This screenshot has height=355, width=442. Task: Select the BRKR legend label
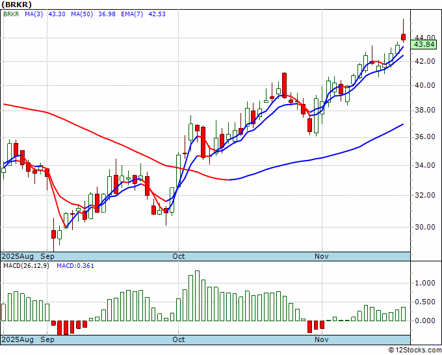tap(11, 14)
